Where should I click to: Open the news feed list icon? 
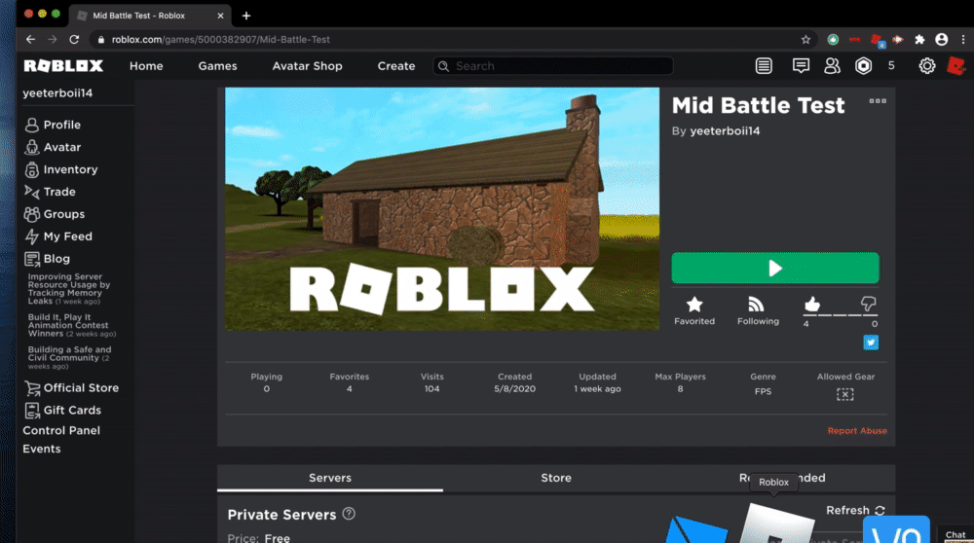pyautogui.click(x=764, y=66)
